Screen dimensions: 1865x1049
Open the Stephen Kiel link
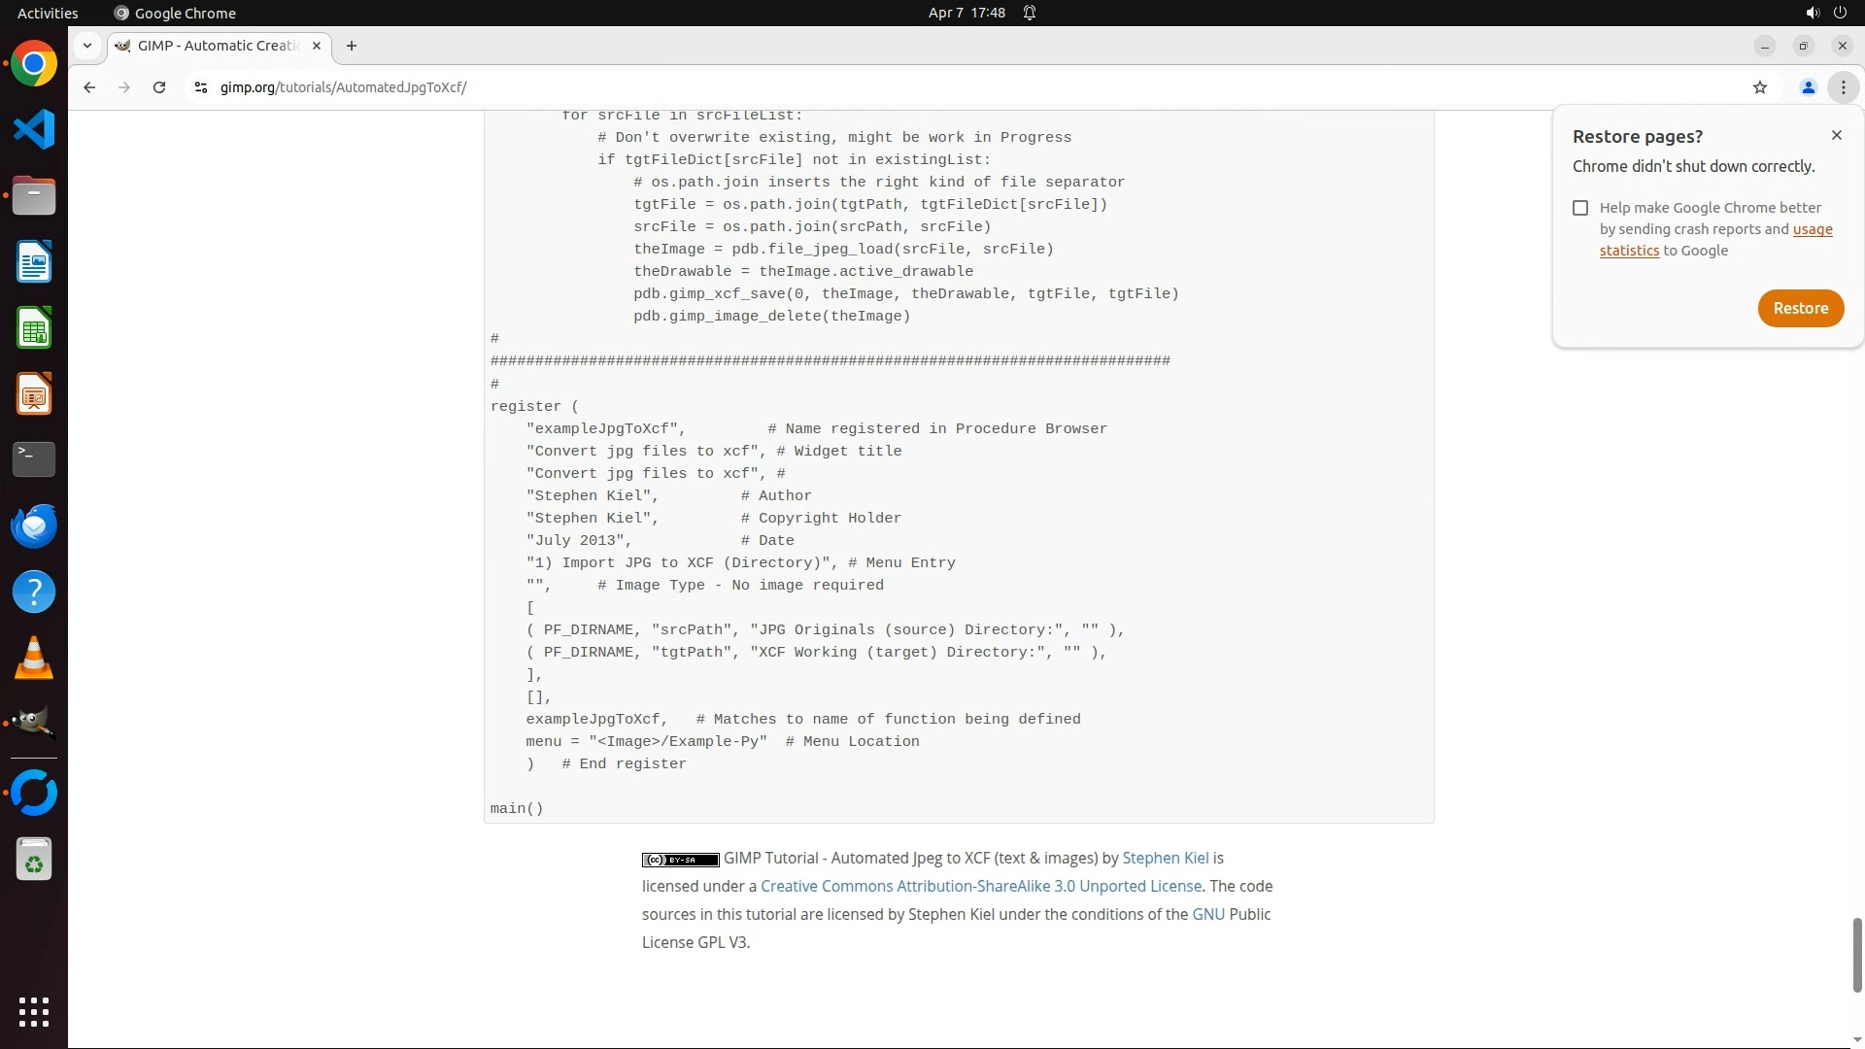(1165, 858)
